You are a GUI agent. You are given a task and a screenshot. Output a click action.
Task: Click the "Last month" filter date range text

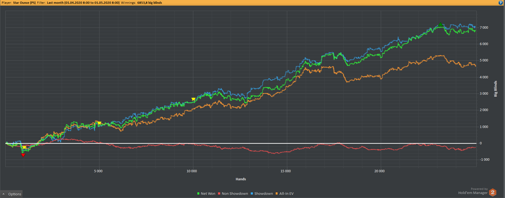83,3
